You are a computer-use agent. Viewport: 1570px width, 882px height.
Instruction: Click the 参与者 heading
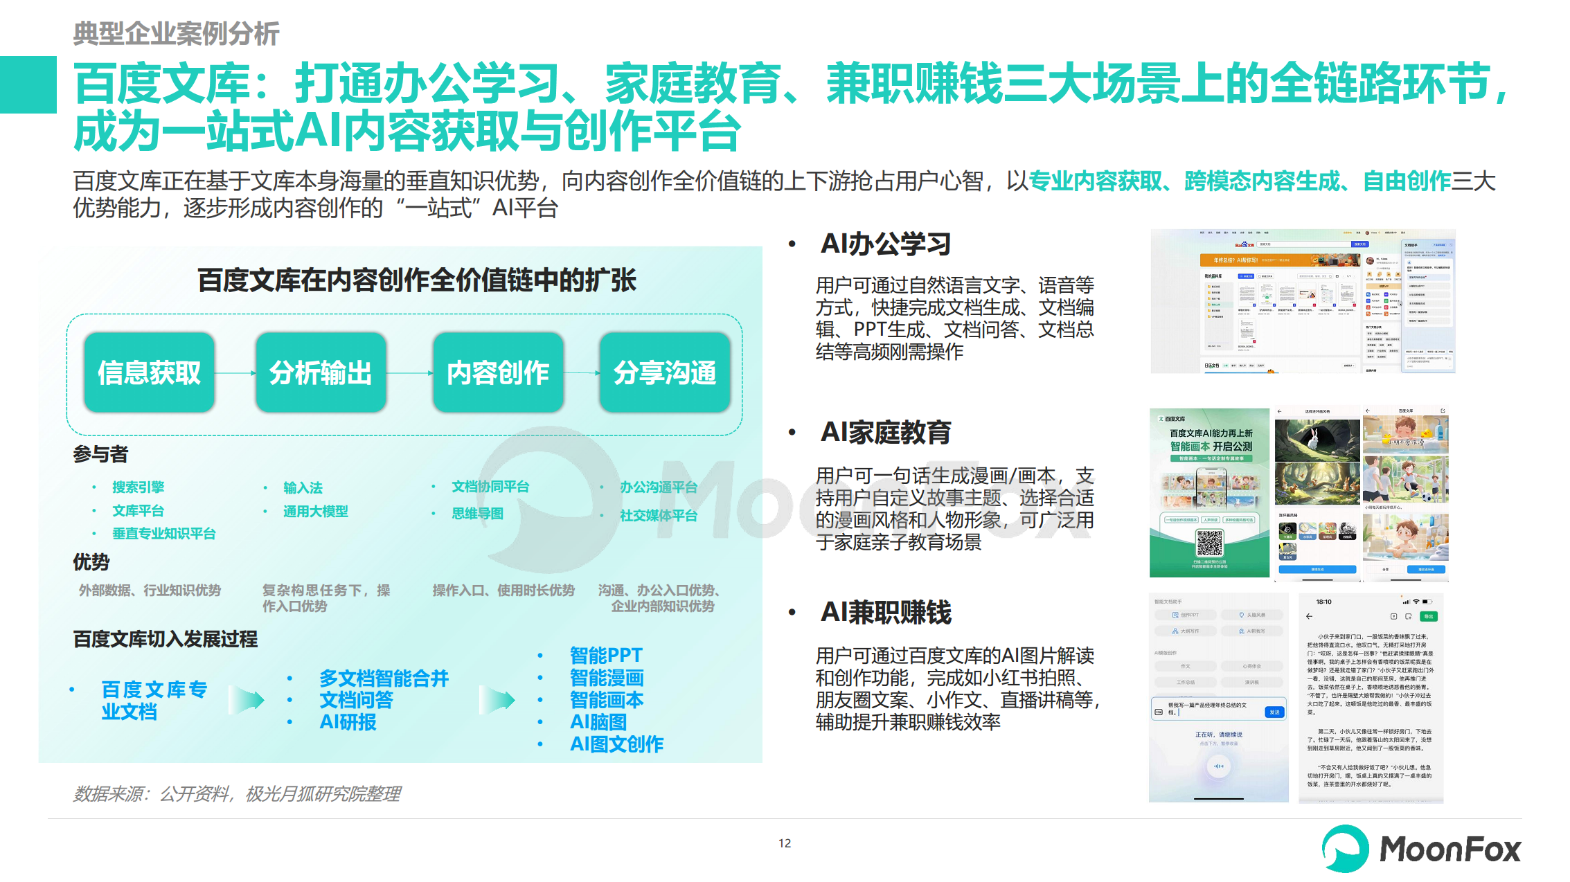pos(100,454)
